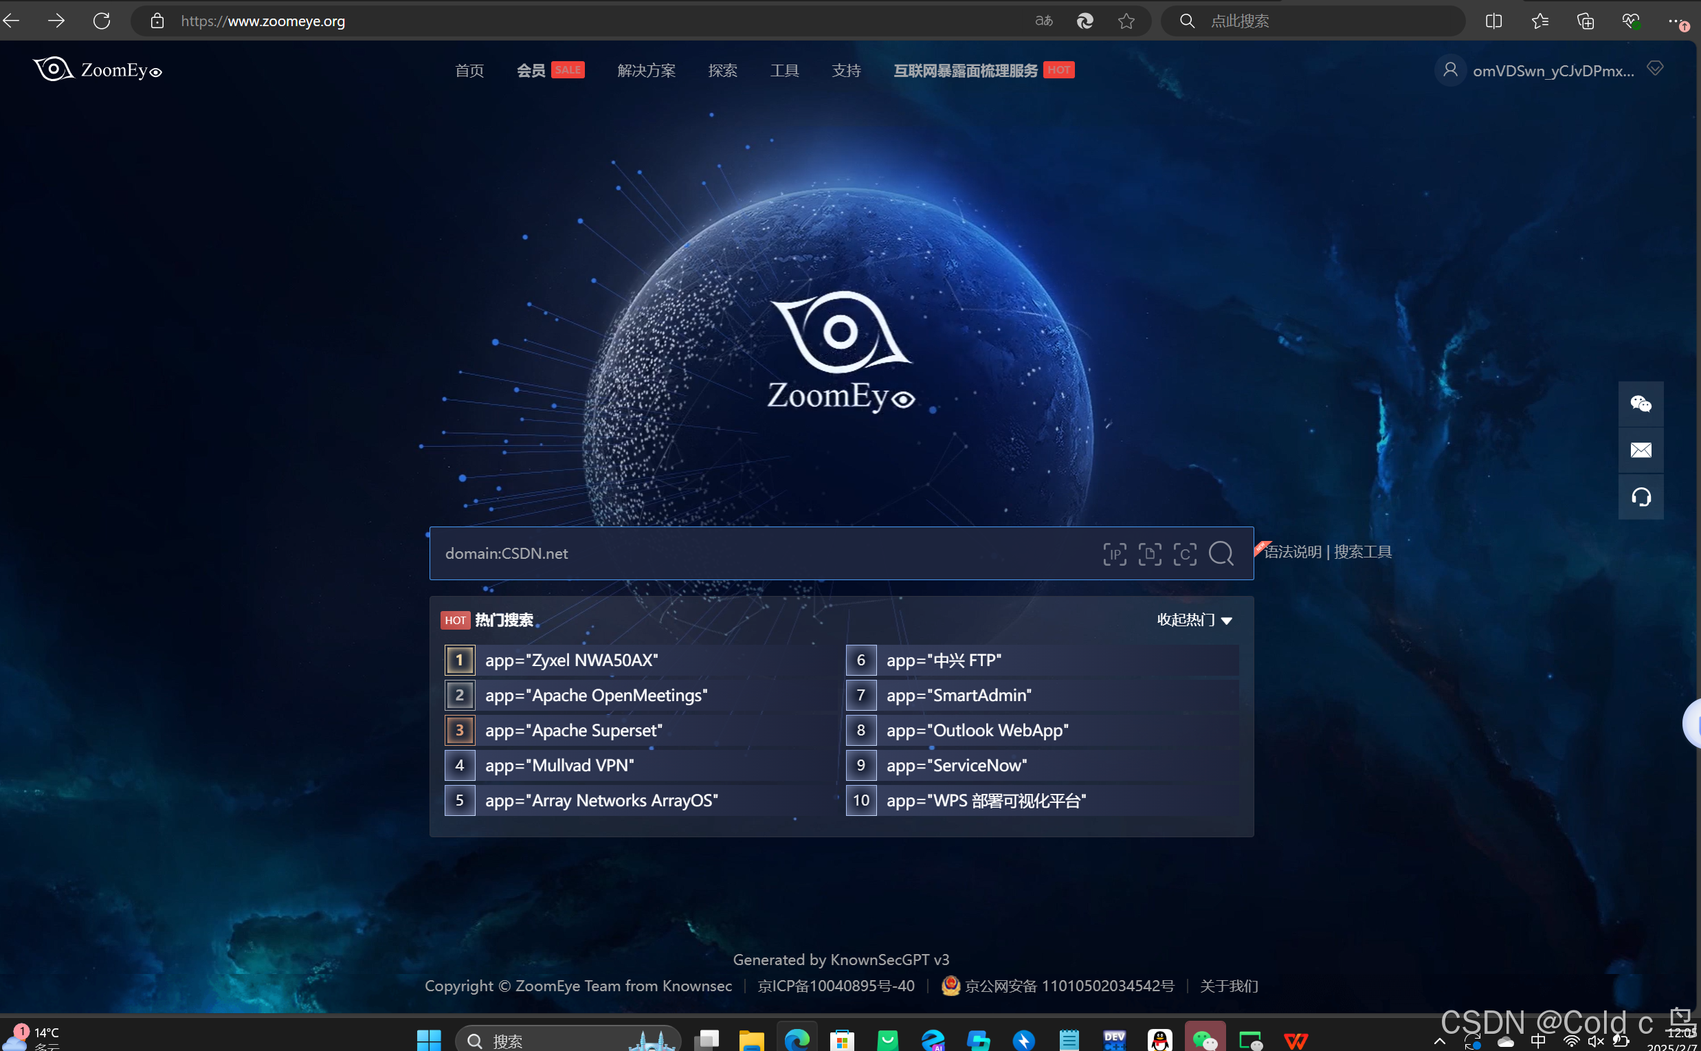Viewport: 1701px width, 1051px height.
Task: Open customer support headset icon
Action: pos(1641,497)
